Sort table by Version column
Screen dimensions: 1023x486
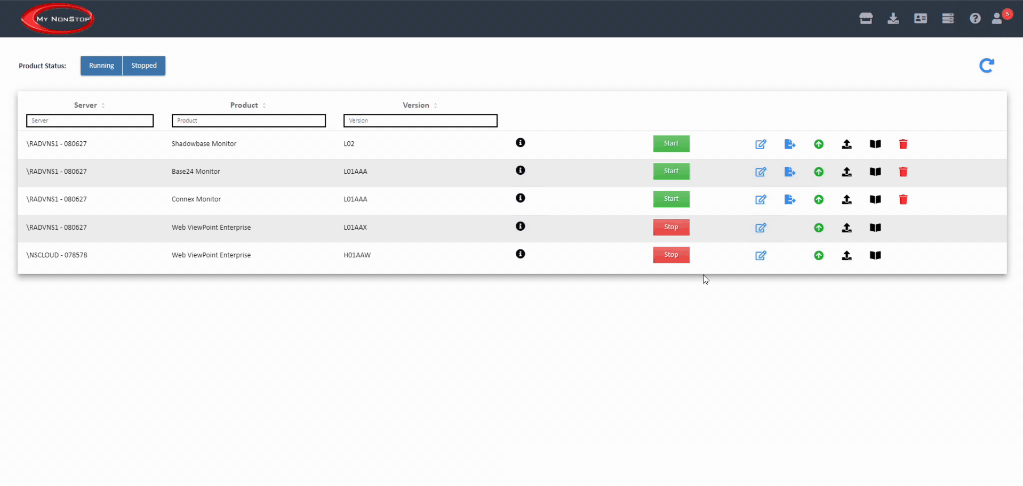(x=420, y=105)
